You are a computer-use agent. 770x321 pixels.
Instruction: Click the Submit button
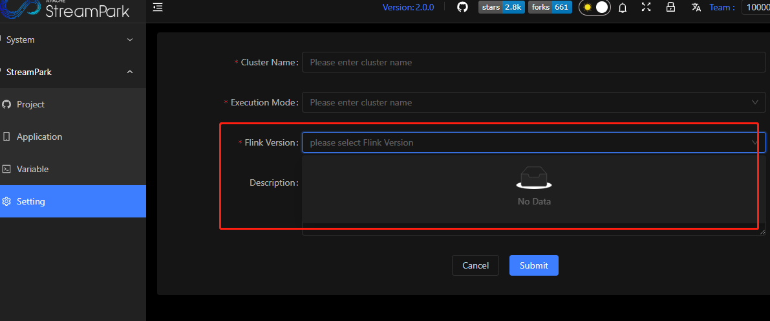(x=534, y=265)
